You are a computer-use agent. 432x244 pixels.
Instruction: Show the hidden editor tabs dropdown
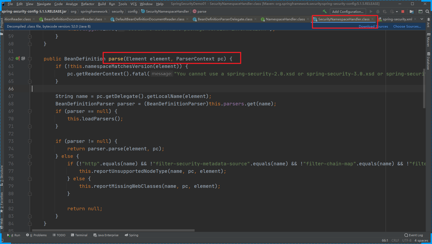(422, 19)
